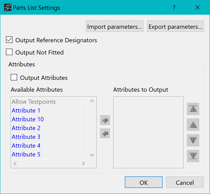Image resolution: width=210 pixels, height=194 pixels.
Task: Click the move down triangle icon
Action: (x=193, y=140)
